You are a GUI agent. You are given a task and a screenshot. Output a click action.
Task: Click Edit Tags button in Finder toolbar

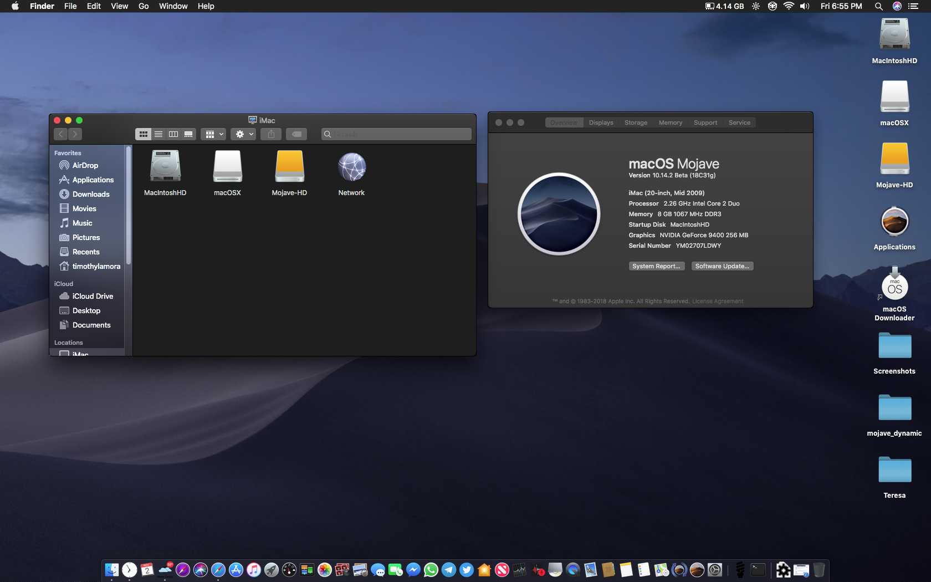296,134
